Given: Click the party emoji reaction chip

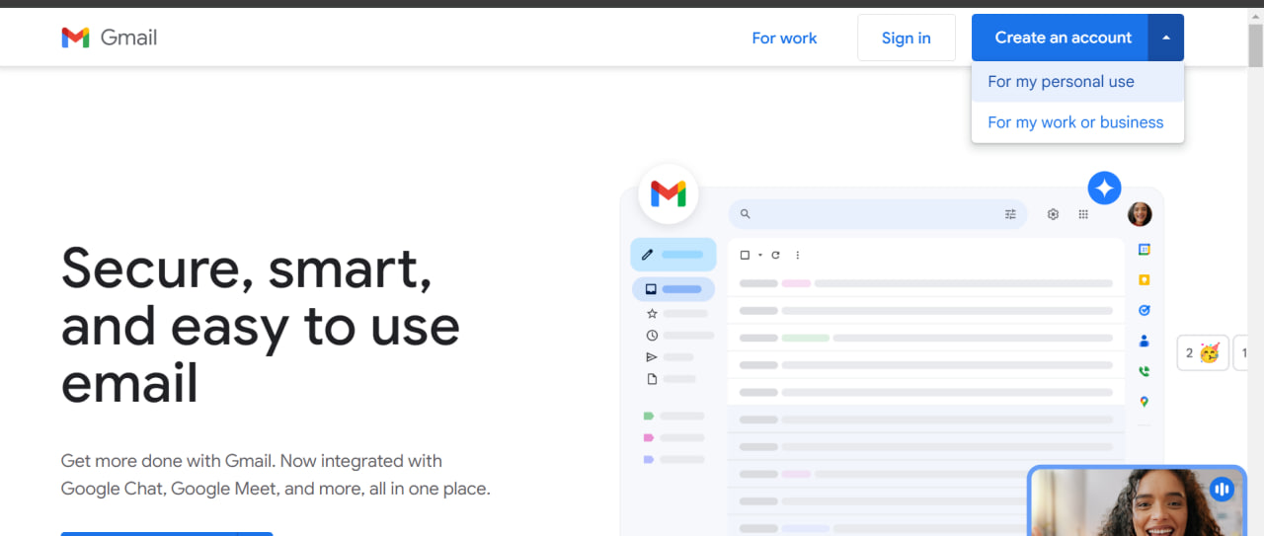Looking at the screenshot, I should tap(1203, 352).
